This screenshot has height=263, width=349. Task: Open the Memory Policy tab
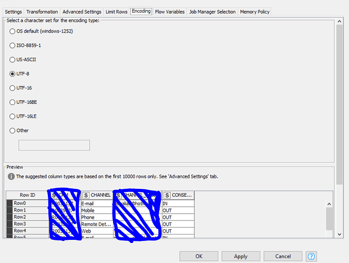pyautogui.click(x=254, y=12)
